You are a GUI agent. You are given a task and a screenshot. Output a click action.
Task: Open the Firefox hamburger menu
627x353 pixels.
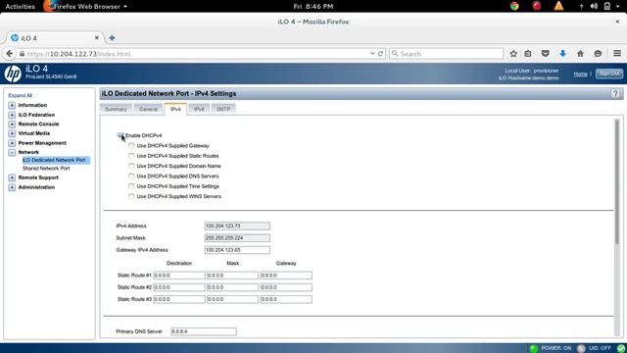click(x=617, y=53)
